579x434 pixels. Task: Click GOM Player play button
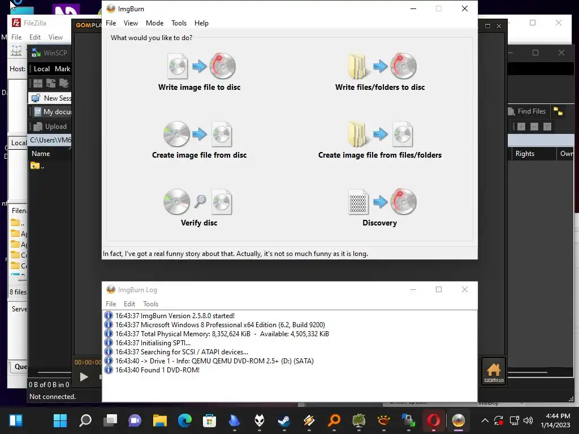[x=84, y=377]
